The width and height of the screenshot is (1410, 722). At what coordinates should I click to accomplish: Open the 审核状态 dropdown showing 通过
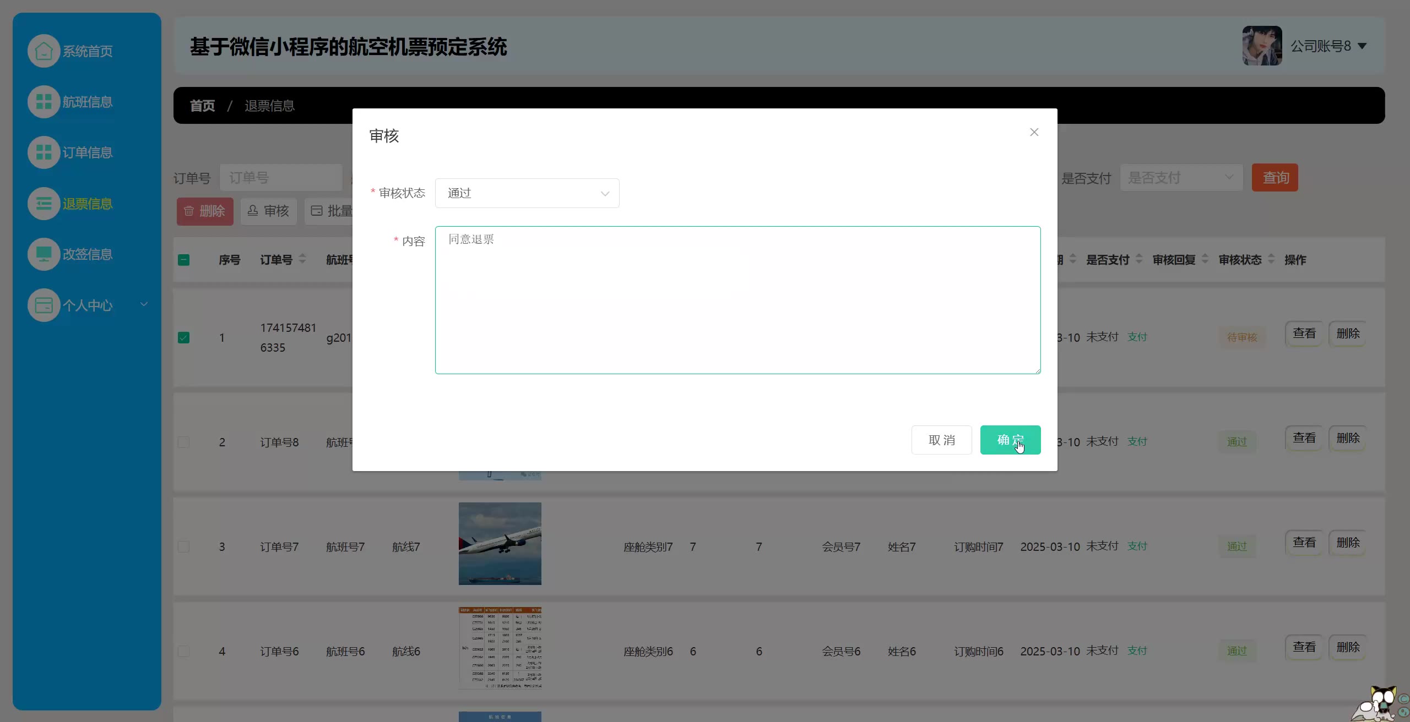click(x=527, y=193)
